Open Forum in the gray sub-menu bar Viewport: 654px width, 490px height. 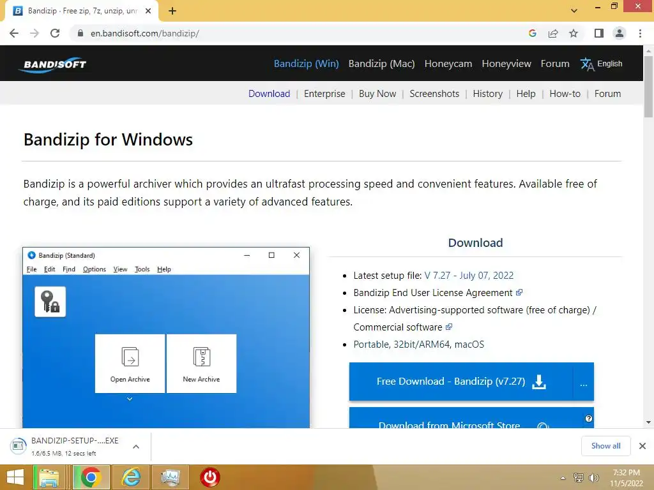[x=607, y=94]
